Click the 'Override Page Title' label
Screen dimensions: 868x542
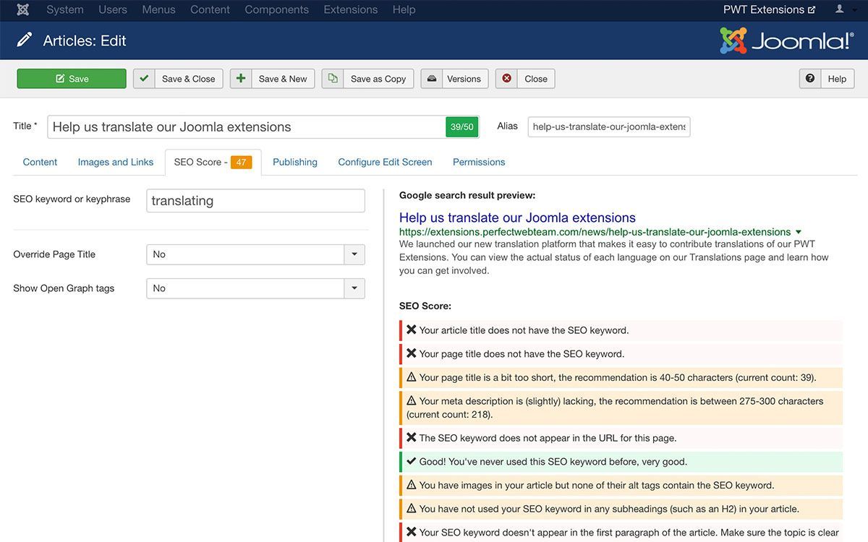coord(54,254)
